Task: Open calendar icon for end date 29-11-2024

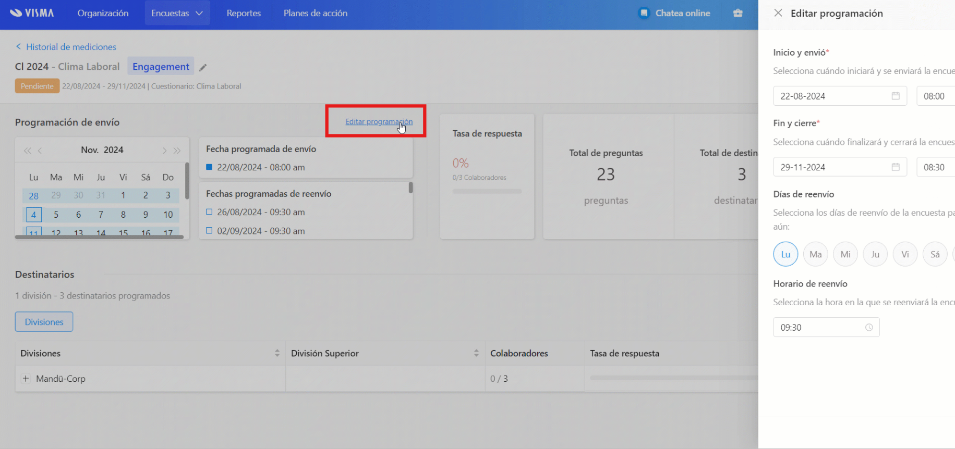Action: 896,167
